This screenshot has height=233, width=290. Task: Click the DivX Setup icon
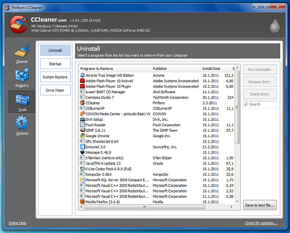tap(82, 119)
